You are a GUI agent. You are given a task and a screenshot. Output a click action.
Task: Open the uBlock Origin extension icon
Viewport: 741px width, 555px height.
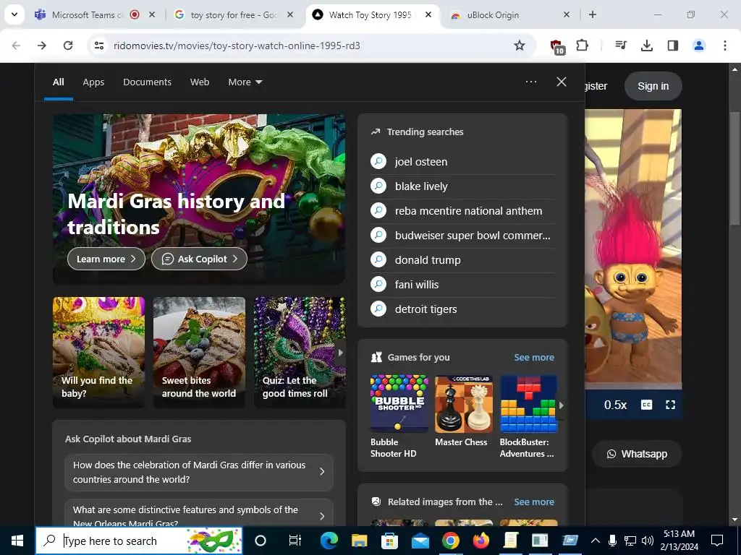tap(558, 46)
